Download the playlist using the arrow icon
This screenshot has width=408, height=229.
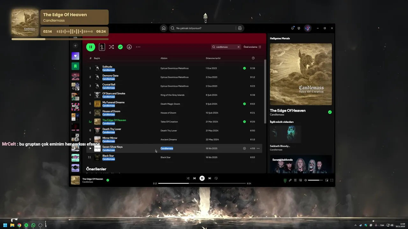click(x=129, y=47)
